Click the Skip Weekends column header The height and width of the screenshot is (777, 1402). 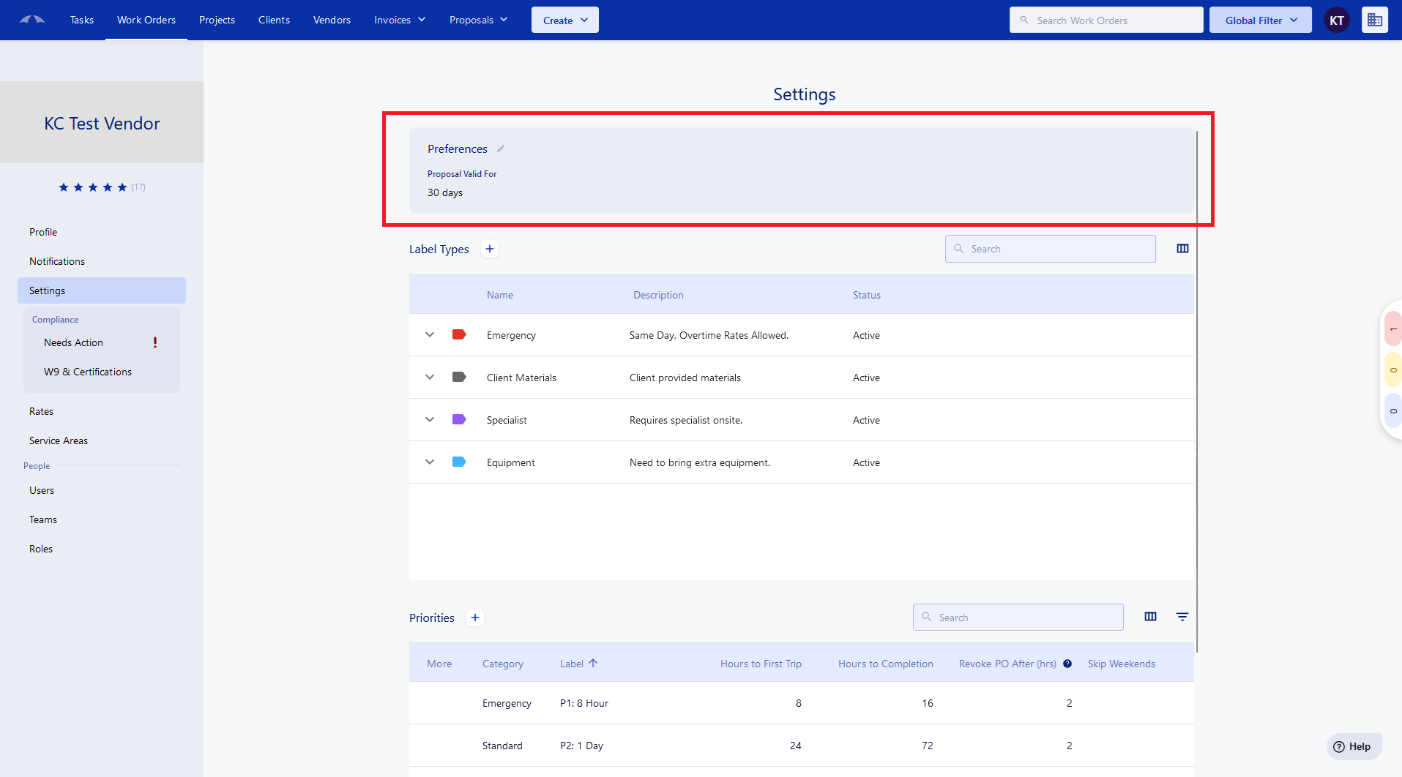tap(1122, 664)
